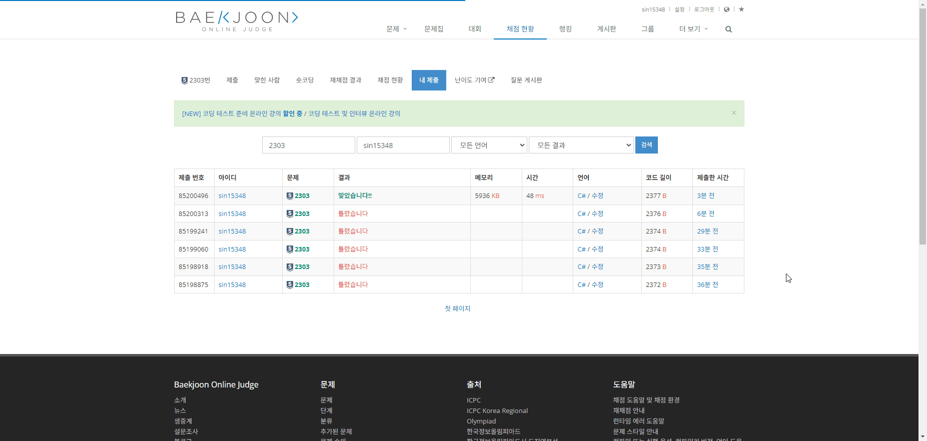Open the search magnifier icon in navbar

[728, 29]
